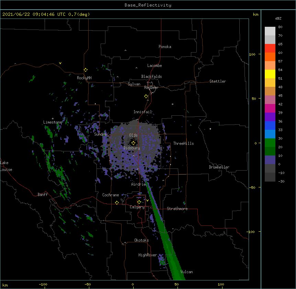Click the RockyMH label
The image size is (296, 289).
pyautogui.click(x=84, y=78)
